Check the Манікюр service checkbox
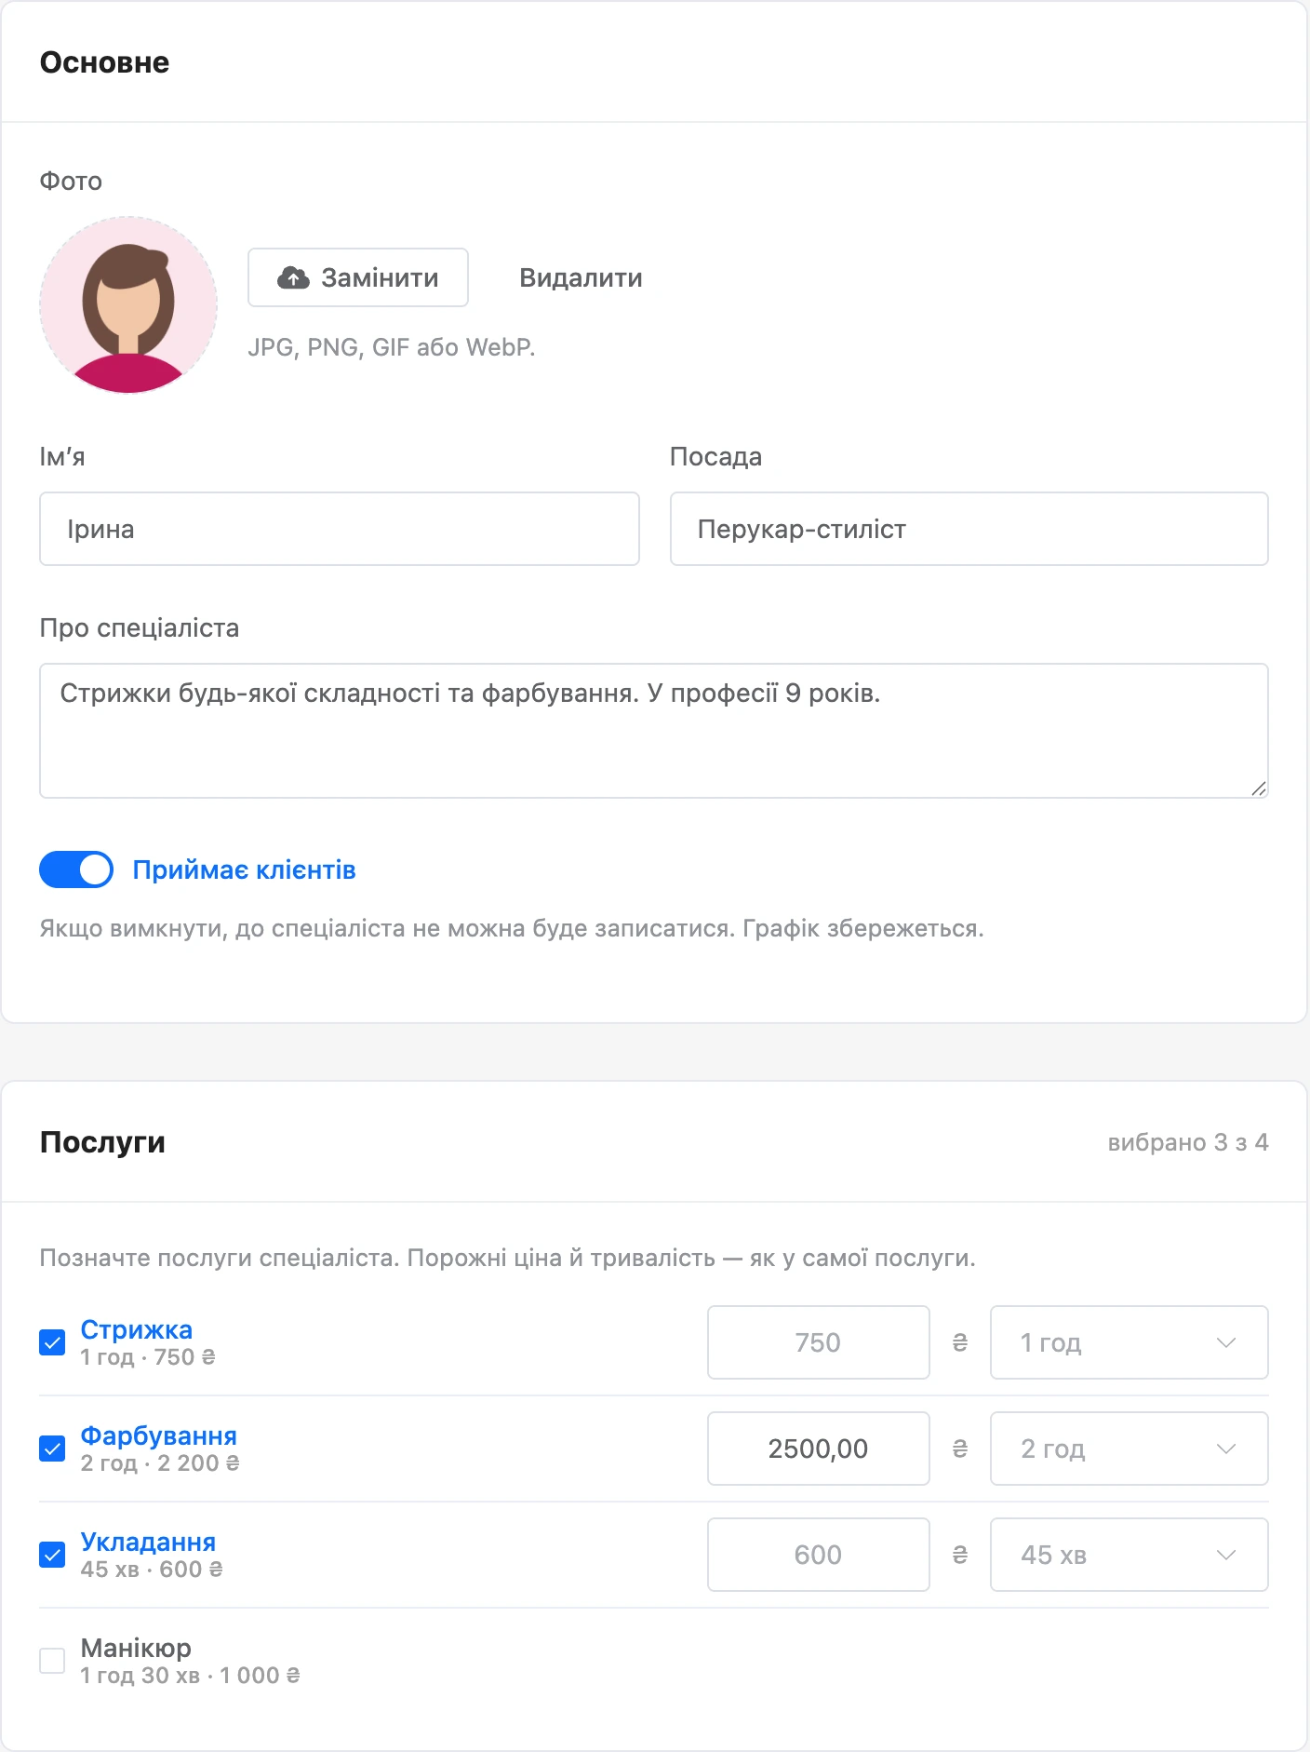The width and height of the screenshot is (1310, 1752). tap(52, 1661)
